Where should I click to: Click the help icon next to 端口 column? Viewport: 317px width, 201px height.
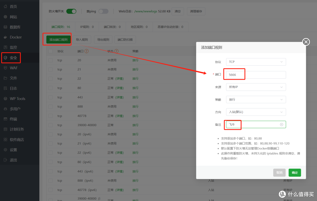tap(87, 51)
